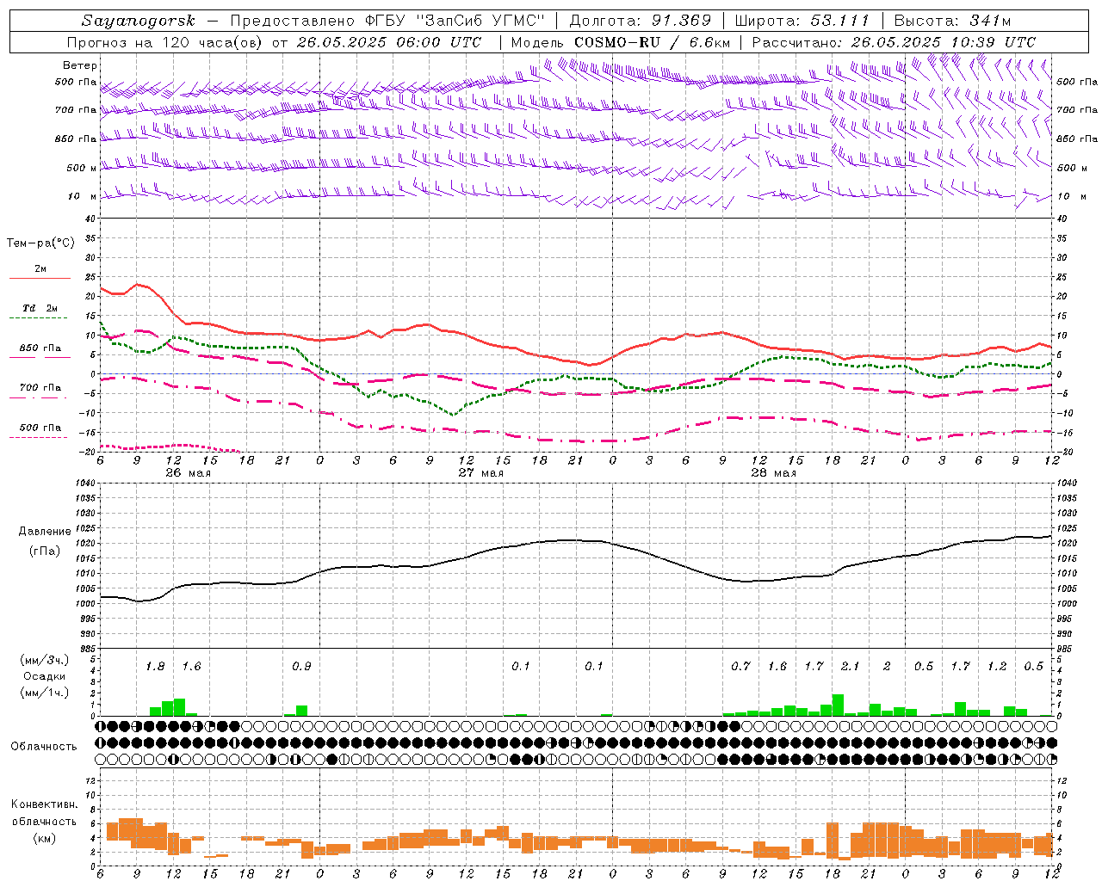Click the (гПа) unit label under Давление

pos(43,551)
